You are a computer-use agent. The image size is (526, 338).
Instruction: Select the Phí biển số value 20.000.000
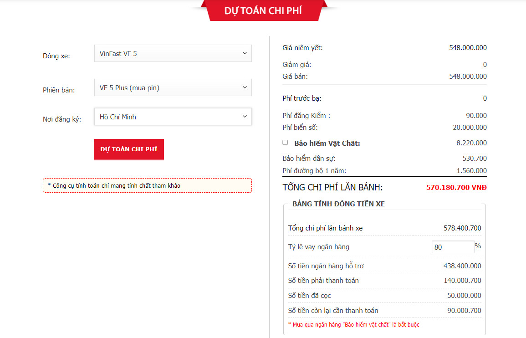(468, 128)
